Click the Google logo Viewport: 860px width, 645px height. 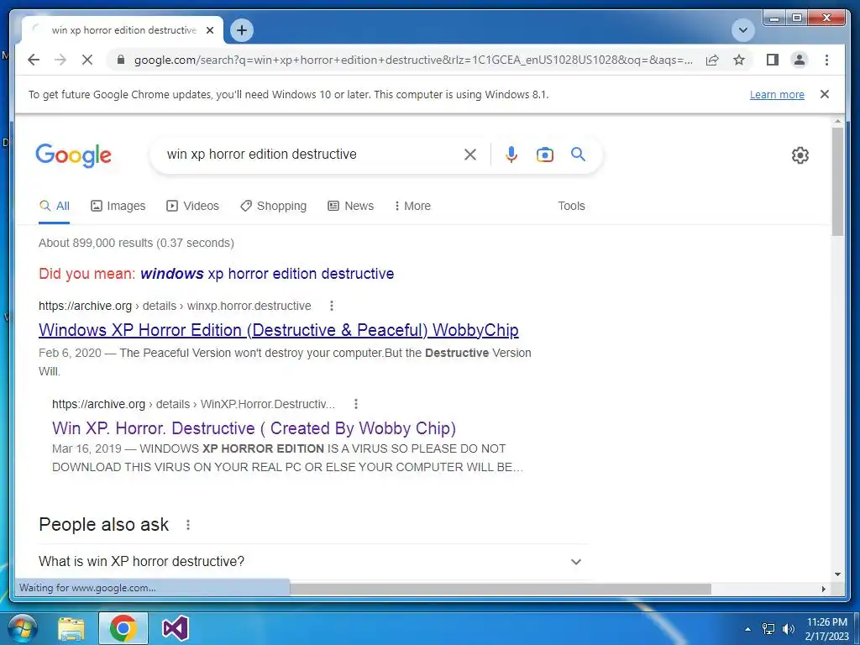74,155
